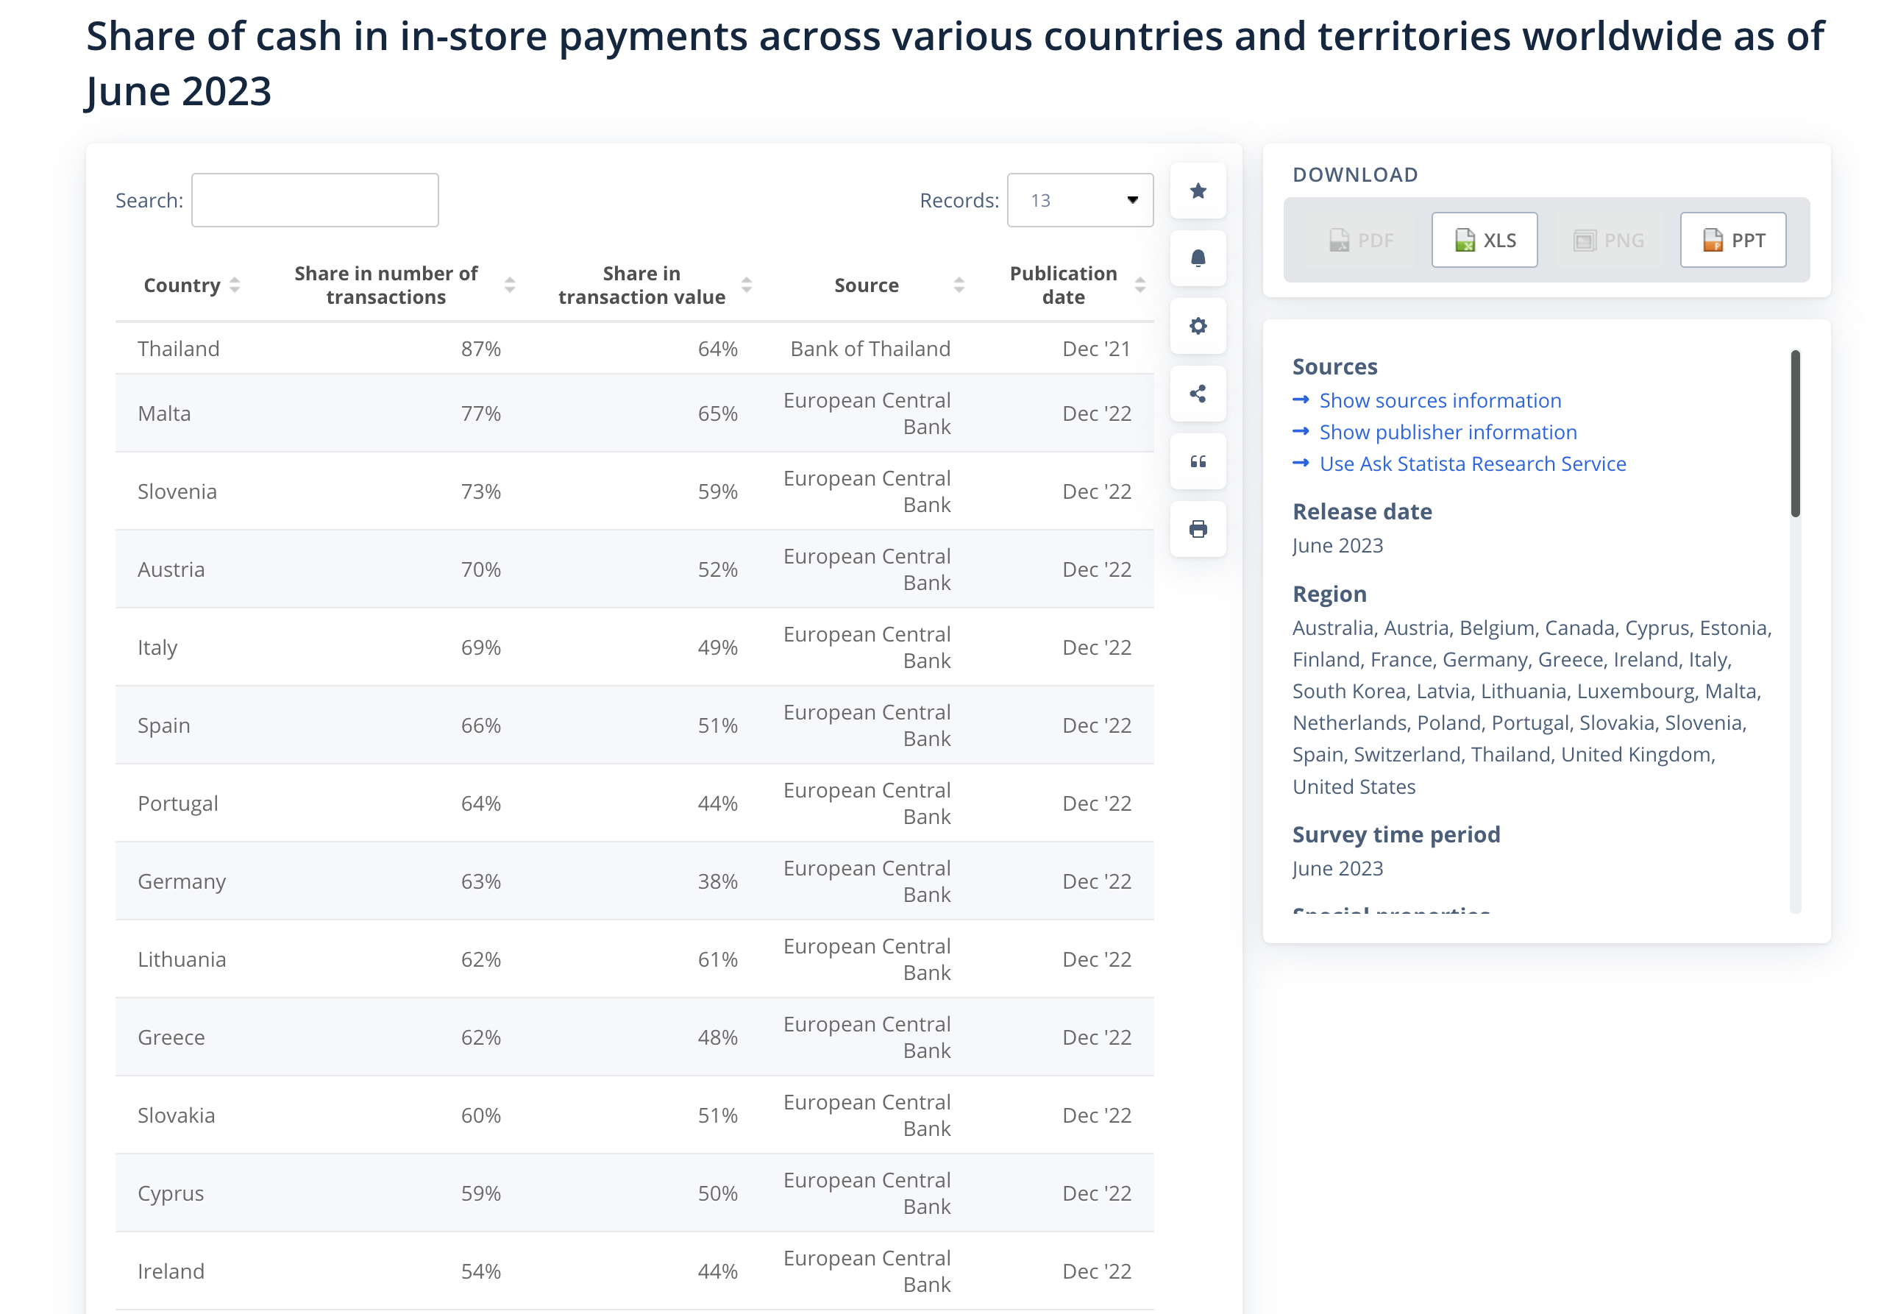This screenshot has height=1314, width=1895.
Task: Click the share icon
Action: coord(1198,394)
